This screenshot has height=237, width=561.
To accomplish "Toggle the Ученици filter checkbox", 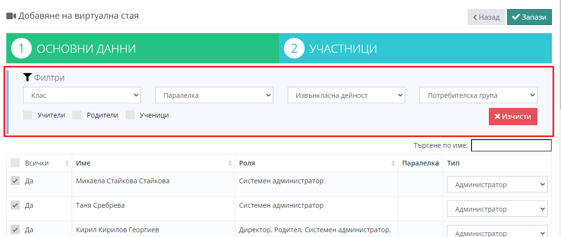I will (x=130, y=115).
